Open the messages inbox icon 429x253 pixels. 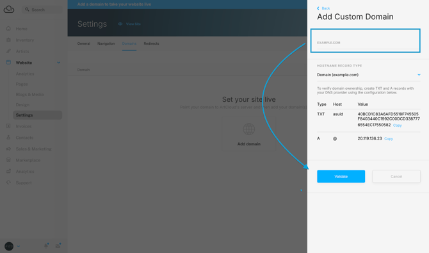point(58,245)
